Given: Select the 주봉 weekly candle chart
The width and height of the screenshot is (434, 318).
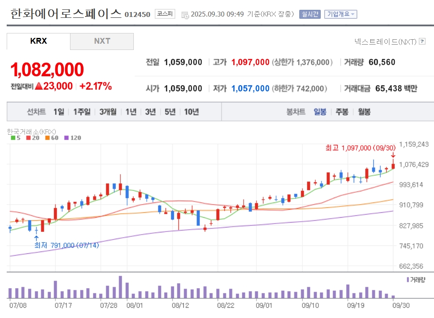Looking at the screenshot, I should click(342, 112).
